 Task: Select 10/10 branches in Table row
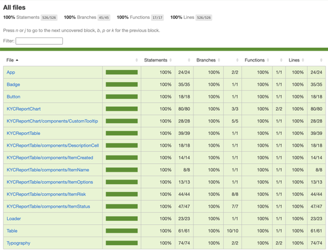click(x=232, y=231)
